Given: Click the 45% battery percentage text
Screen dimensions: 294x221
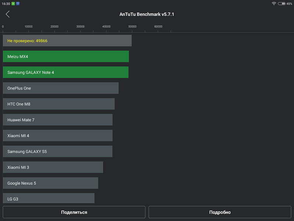Looking at the screenshot, I should pos(289,4).
